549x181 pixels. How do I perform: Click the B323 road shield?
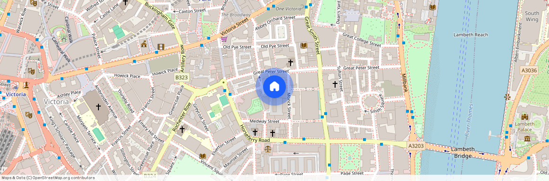182,77
